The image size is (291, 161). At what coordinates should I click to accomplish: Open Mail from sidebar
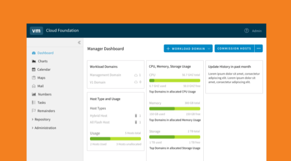[40, 86]
